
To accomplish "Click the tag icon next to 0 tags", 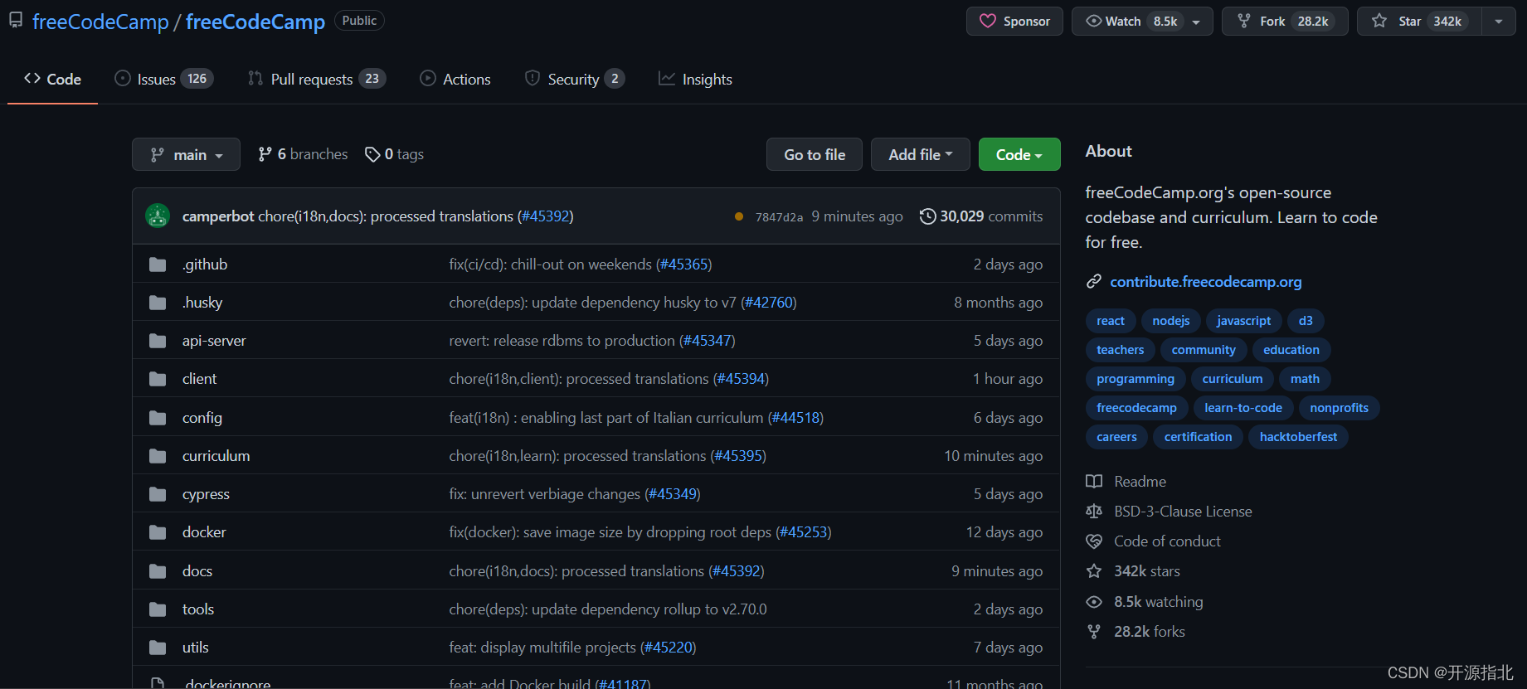I will 372,154.
